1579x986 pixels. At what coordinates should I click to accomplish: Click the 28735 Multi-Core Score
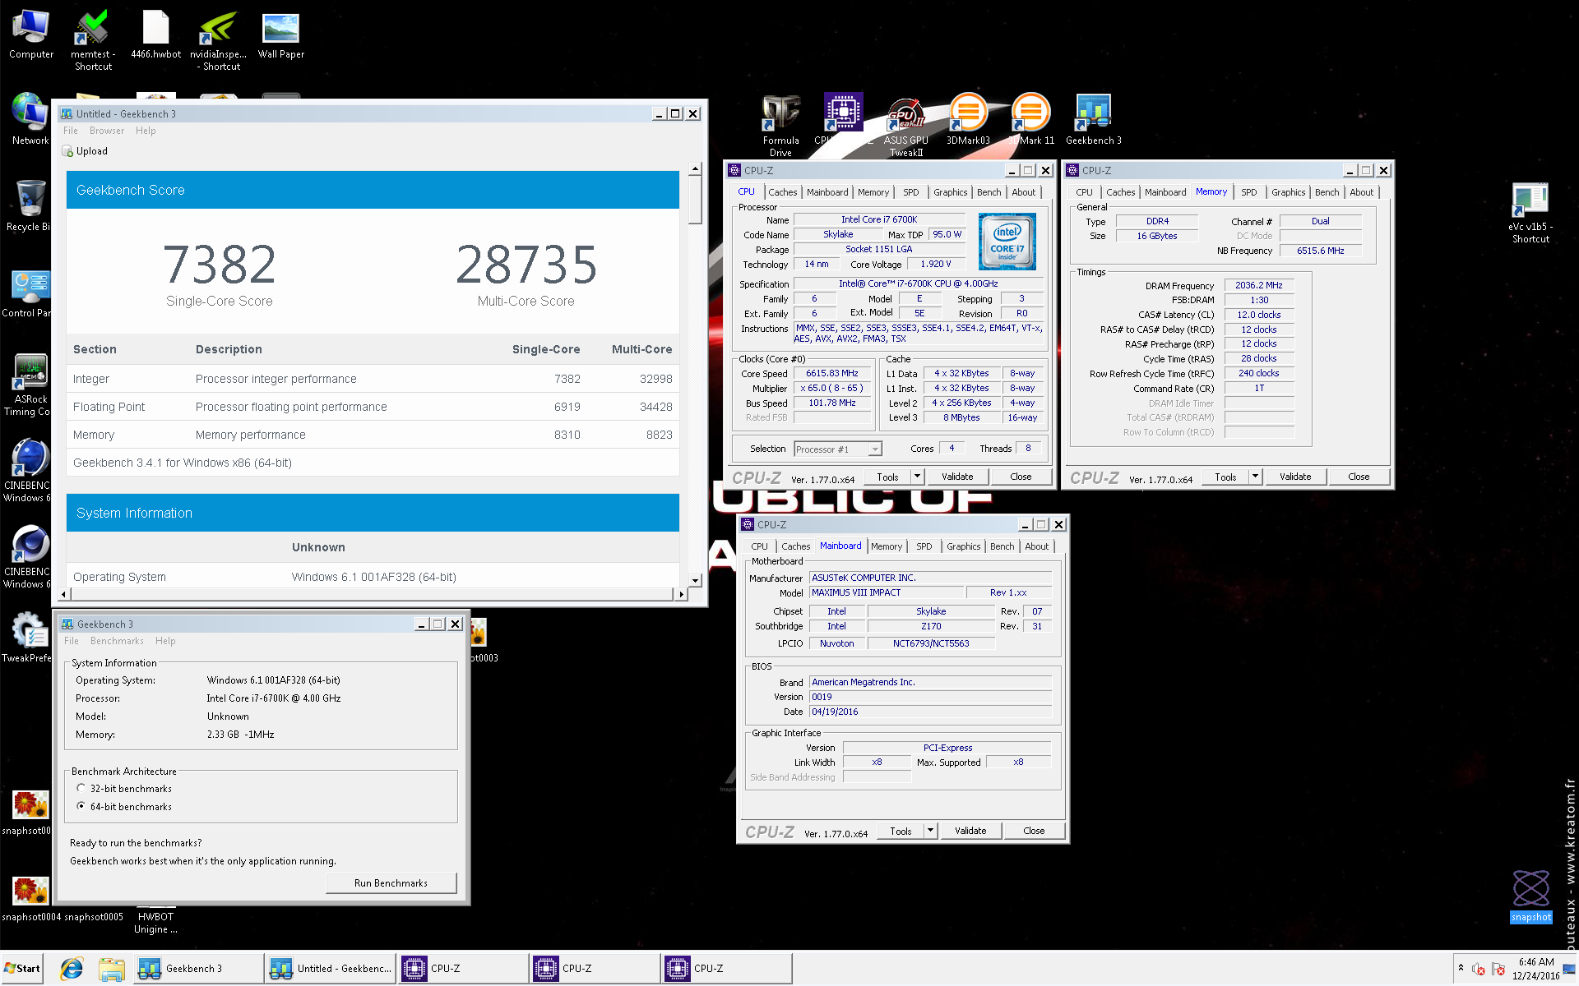(526, 265)
